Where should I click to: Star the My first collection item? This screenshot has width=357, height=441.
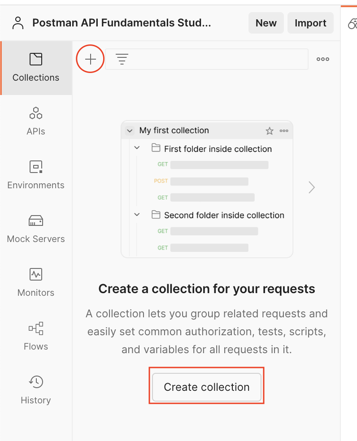[x=270, y=131]
